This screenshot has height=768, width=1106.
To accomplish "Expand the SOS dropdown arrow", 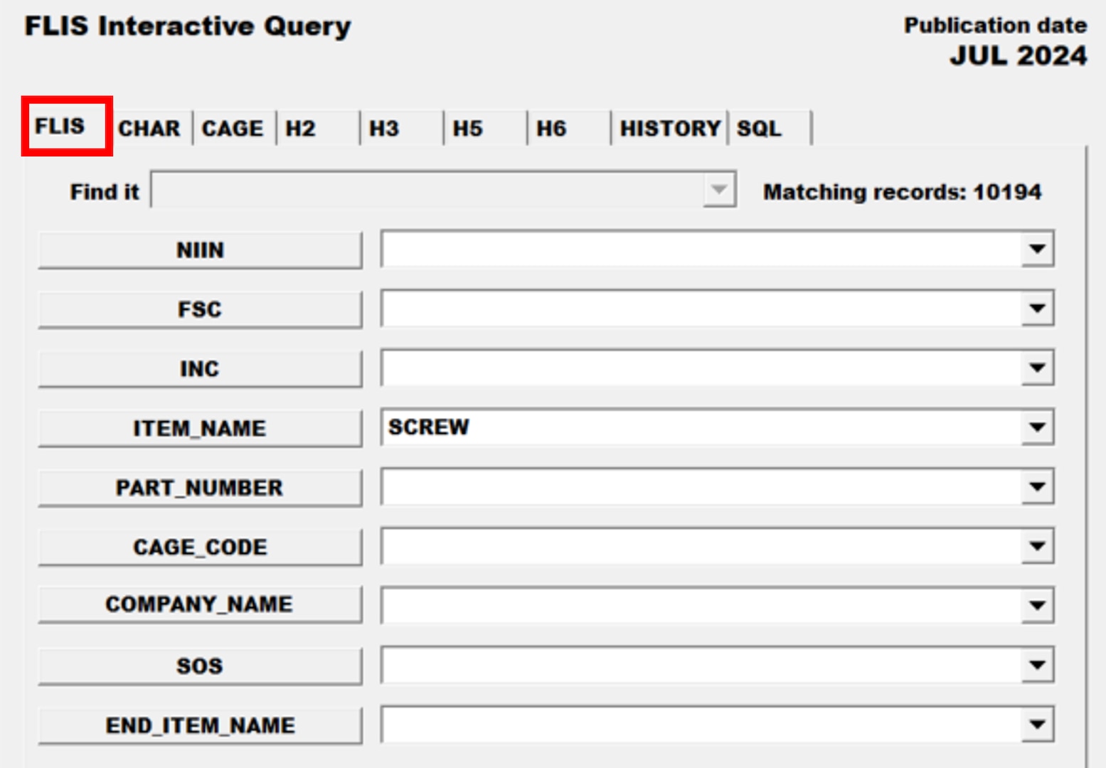I will point(1037,665).
